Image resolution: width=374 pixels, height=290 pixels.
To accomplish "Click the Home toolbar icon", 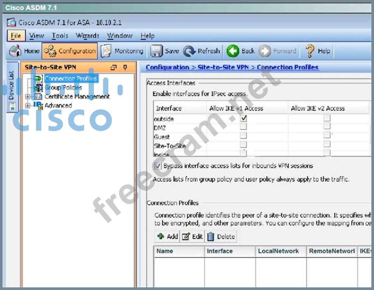I will [15, 51].
